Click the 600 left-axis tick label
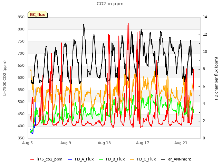Screen dimensions: 221x166 coord(21,77)
